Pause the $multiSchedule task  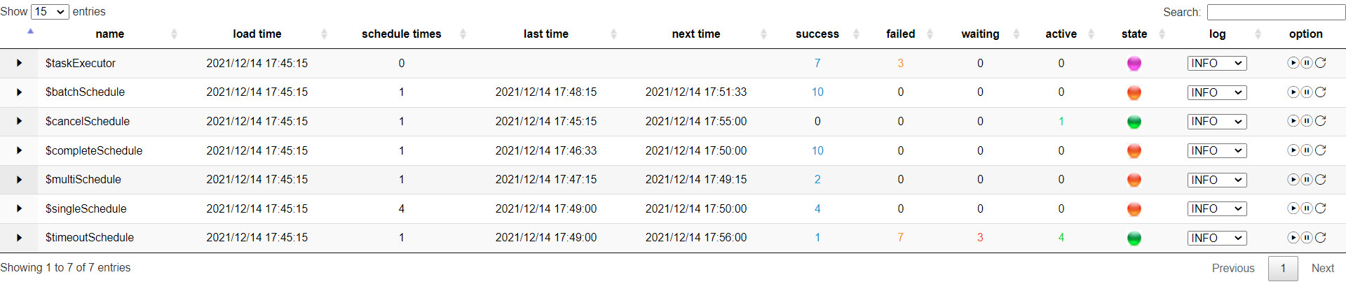tap(1307, 180)
